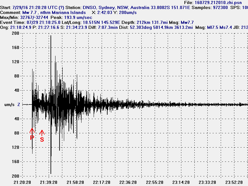Select Event Time value 07/29 21:18:25.0

click(x=43, y=22)
